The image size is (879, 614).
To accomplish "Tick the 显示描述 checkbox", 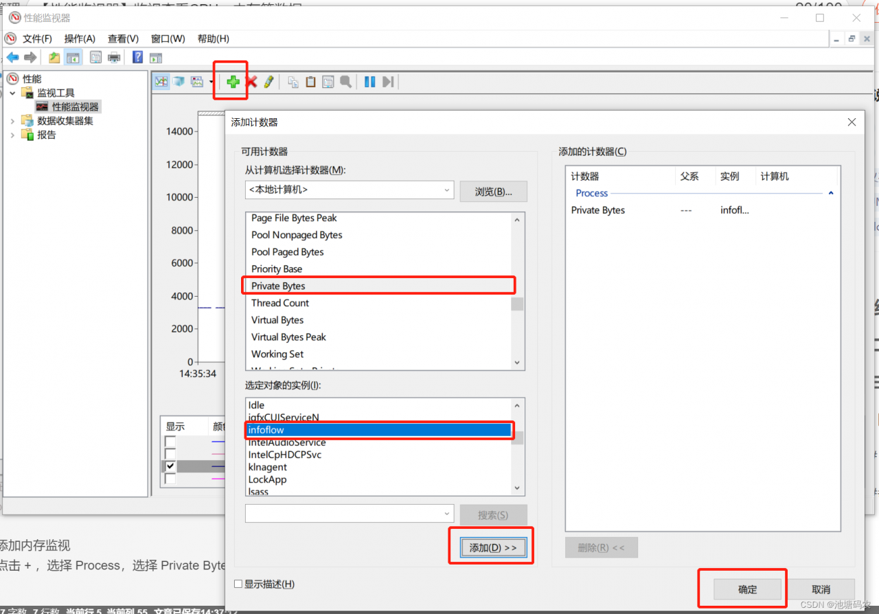I will (x=238, y=584).
